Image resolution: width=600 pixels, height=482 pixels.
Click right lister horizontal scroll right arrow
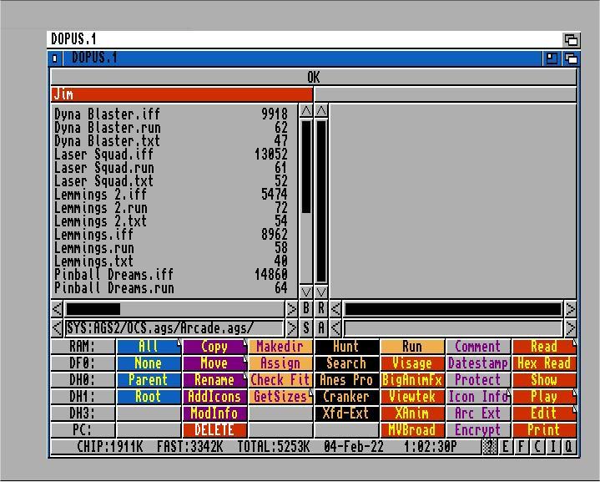(571, 309)
